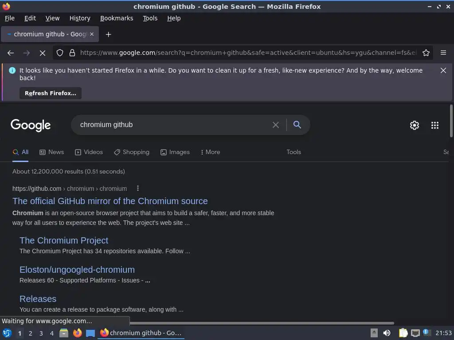Screen dimensions: 454x340
Task: Switch to workspace 4 on the taskbar
Action: pos(52,333)
